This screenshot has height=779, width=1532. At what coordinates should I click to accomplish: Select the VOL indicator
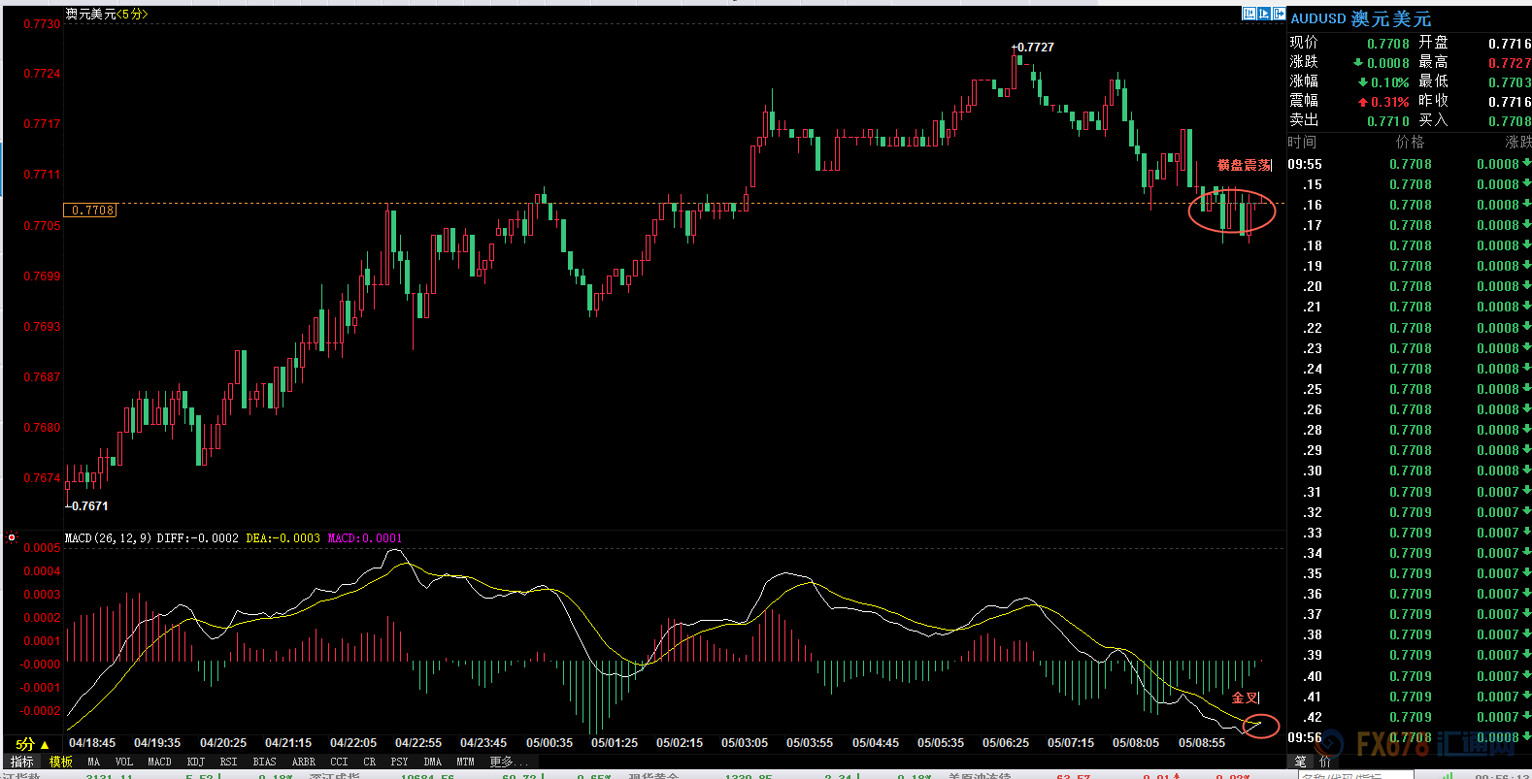point(124,763)
